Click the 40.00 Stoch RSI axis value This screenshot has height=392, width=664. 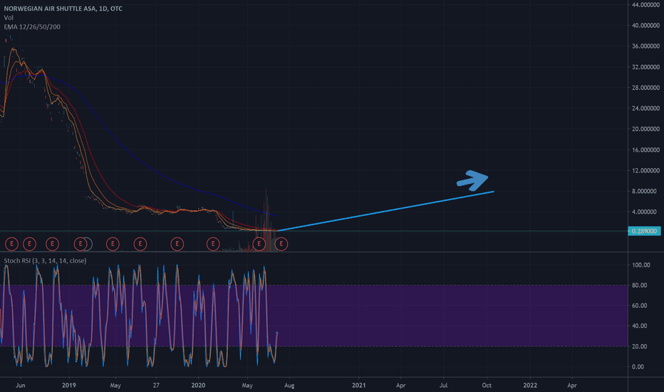(640, 326)
